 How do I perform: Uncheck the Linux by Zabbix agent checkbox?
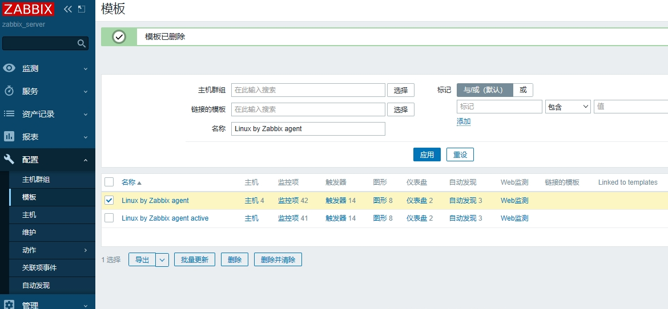(109, 200)
